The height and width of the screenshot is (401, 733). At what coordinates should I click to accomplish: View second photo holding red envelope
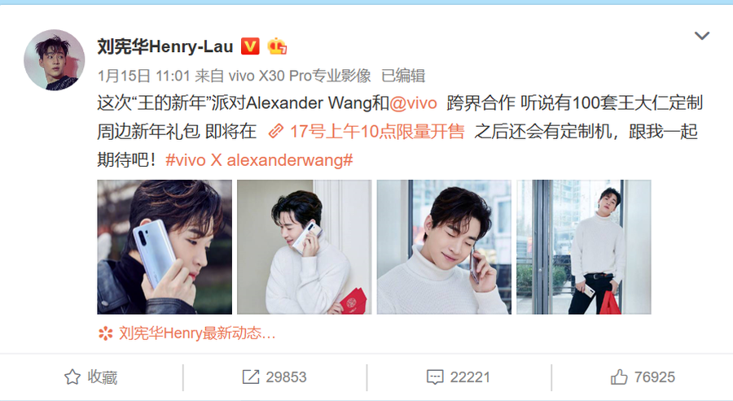[305, 247]
